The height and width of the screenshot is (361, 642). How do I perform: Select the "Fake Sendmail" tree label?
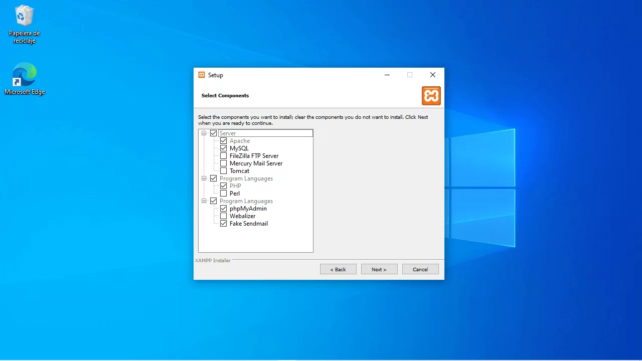click(x=249, y=224)
